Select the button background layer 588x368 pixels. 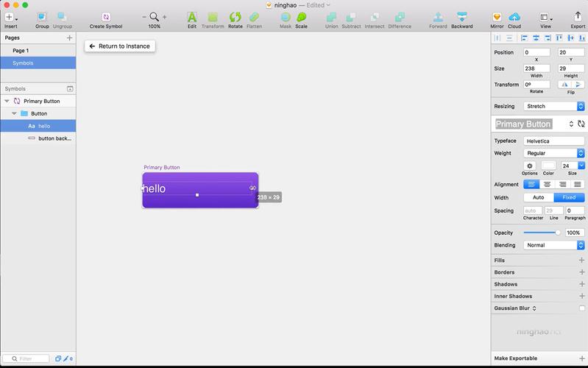click(x=54, y=138)
